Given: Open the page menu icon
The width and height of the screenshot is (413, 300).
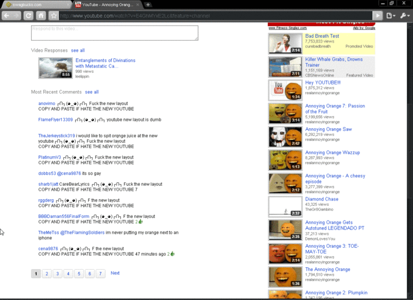Looking at the screenshot, I should tap(391, 16).
